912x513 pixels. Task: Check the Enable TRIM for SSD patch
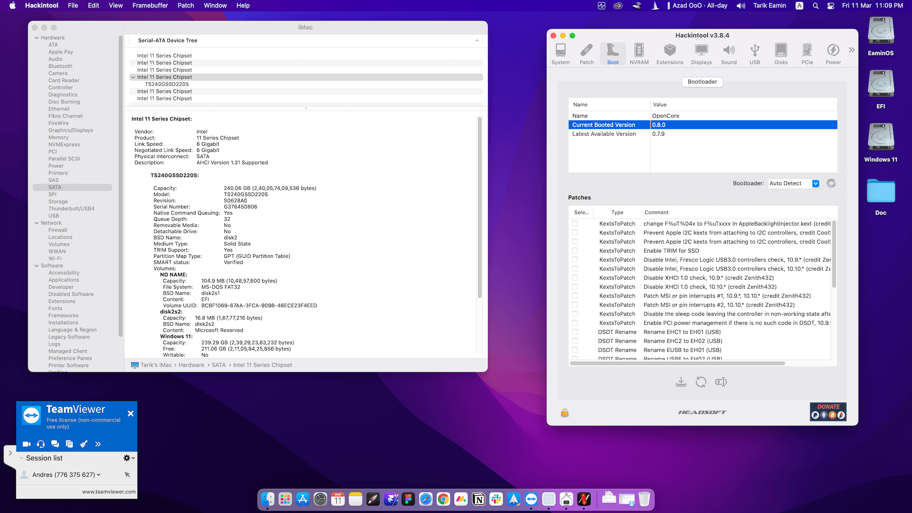click(575, 251)
